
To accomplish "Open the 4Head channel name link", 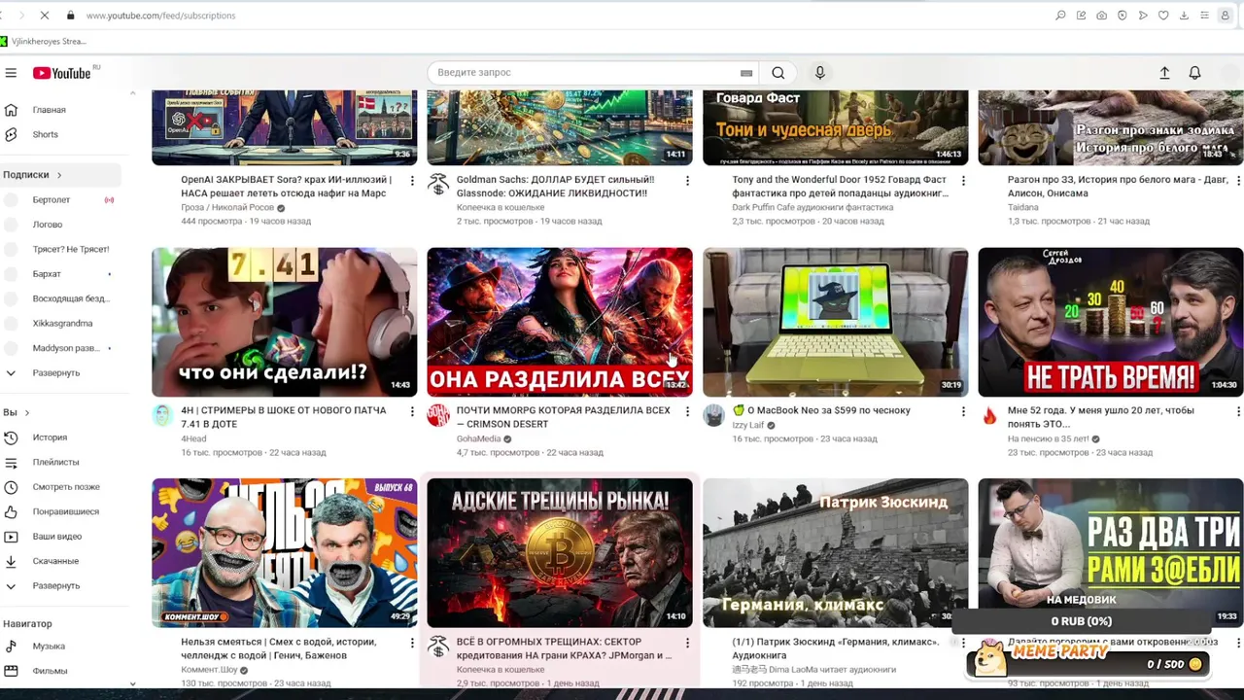I will coord(193,438).
